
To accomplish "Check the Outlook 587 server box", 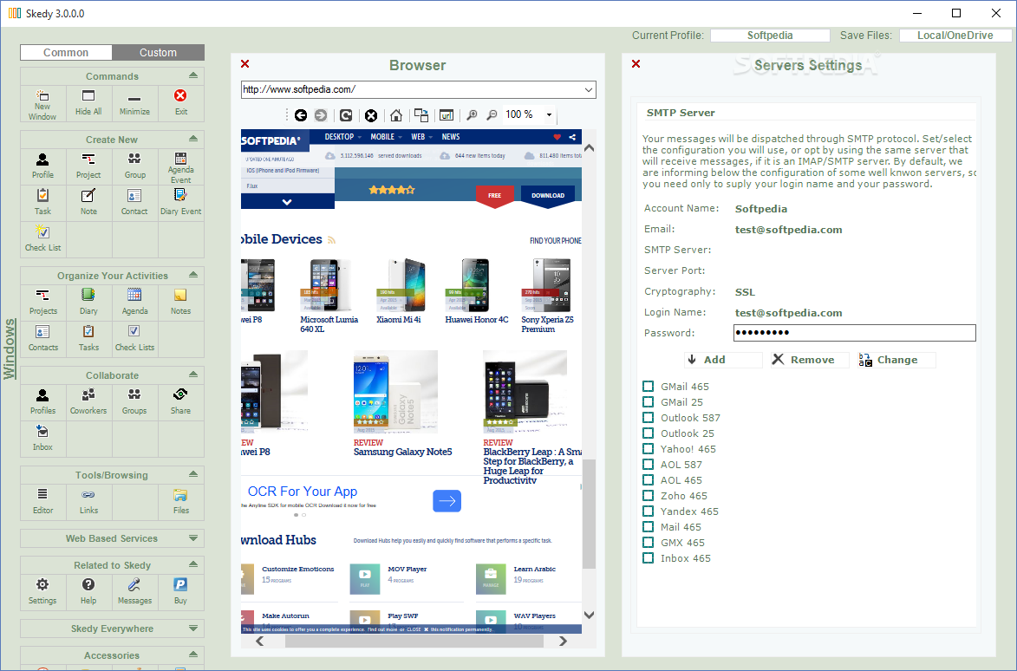I will point(648,418).
